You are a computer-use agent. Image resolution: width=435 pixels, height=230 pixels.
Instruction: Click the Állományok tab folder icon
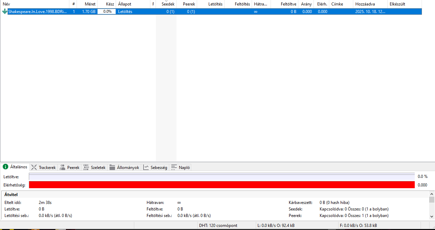point(112,167)
